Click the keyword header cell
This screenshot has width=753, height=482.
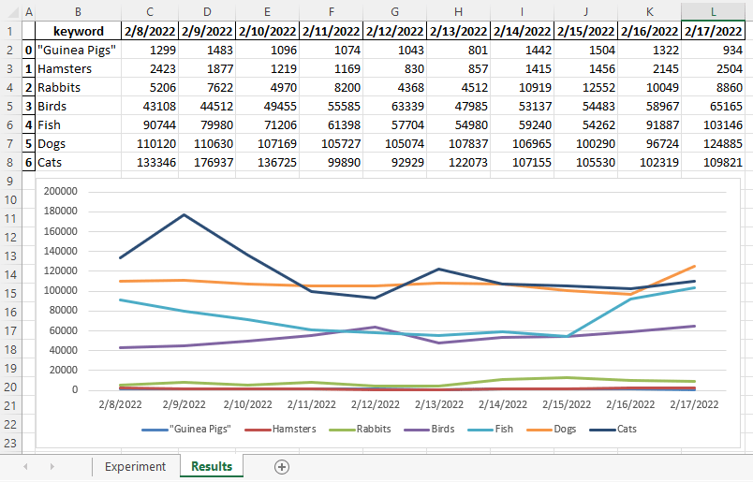pyautogui.click(x=79, y=31)
